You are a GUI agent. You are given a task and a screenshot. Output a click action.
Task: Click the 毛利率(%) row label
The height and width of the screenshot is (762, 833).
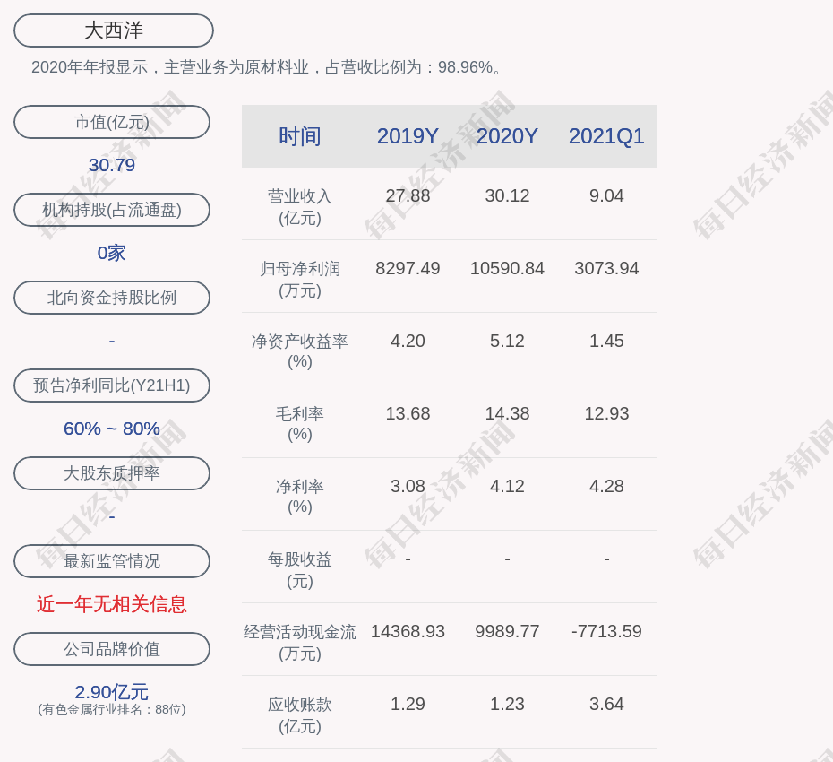coord(300,424)
